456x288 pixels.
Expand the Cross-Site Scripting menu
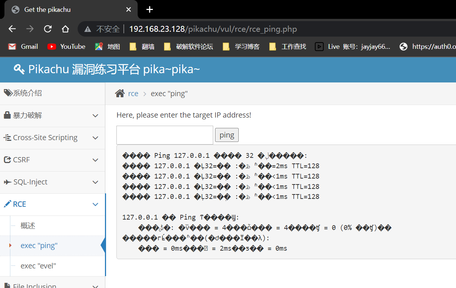(52, 138)
